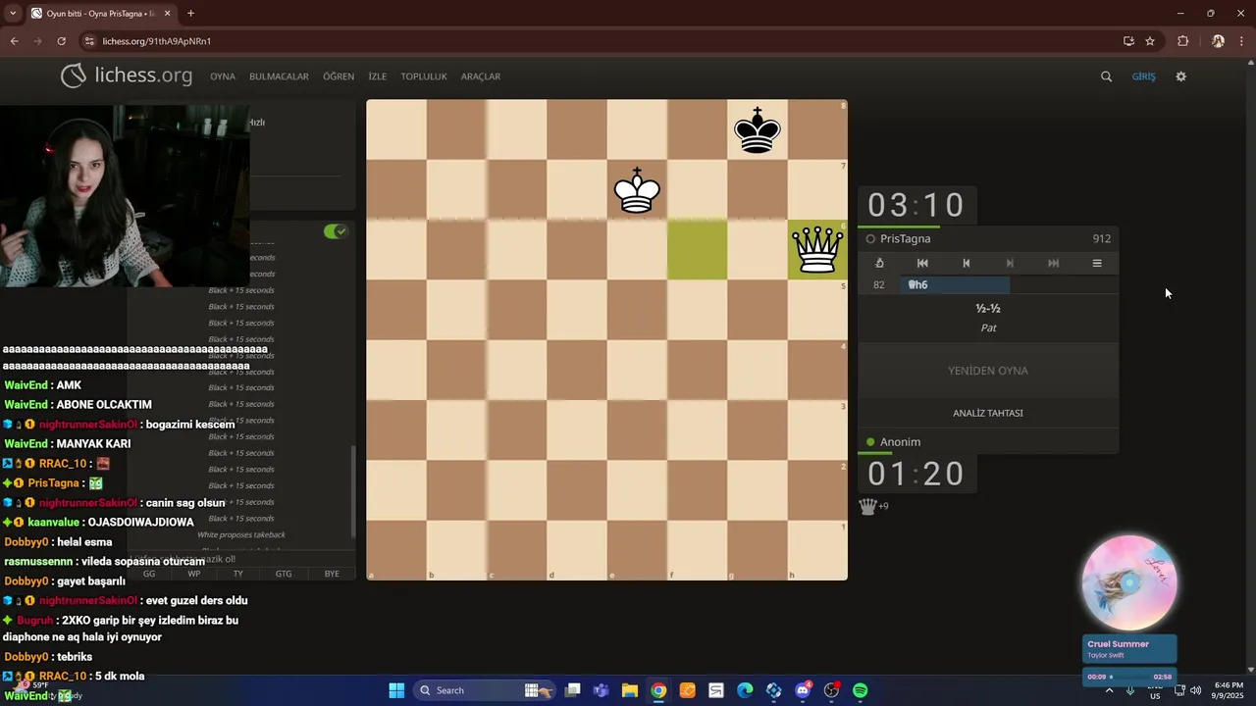Step forward one move
Viewport: 1256px width, 706px height.
tap(1010, 263)
